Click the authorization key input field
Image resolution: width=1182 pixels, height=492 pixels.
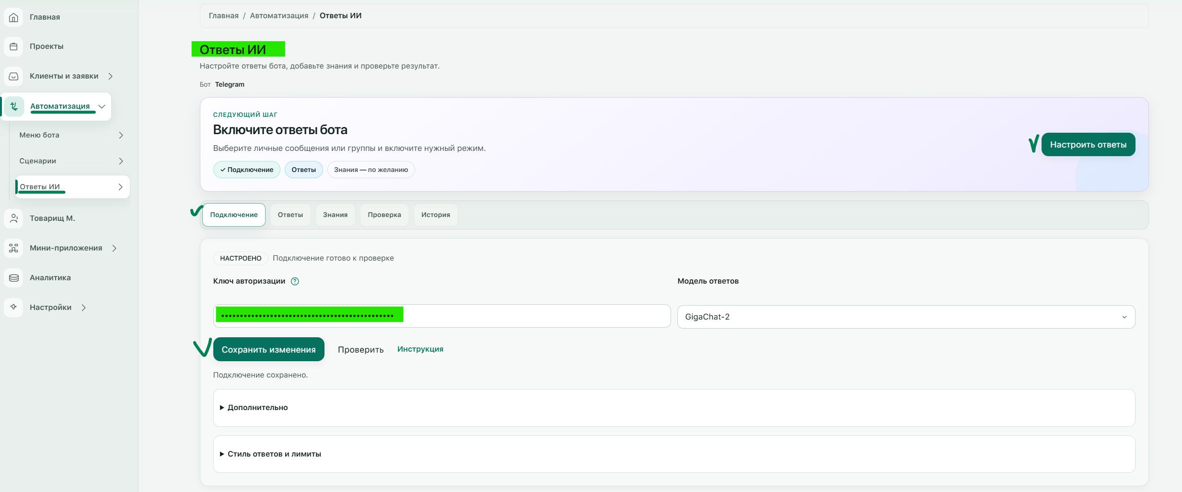click(442, 316)
